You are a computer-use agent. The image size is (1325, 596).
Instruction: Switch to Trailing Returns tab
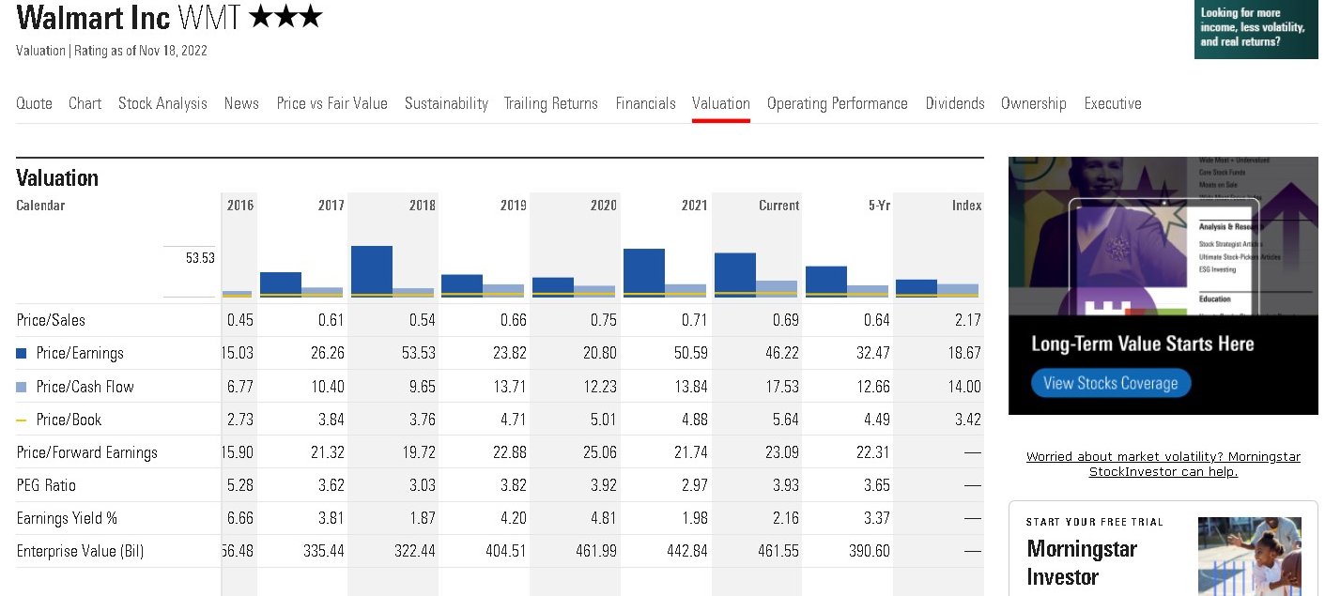550,103
